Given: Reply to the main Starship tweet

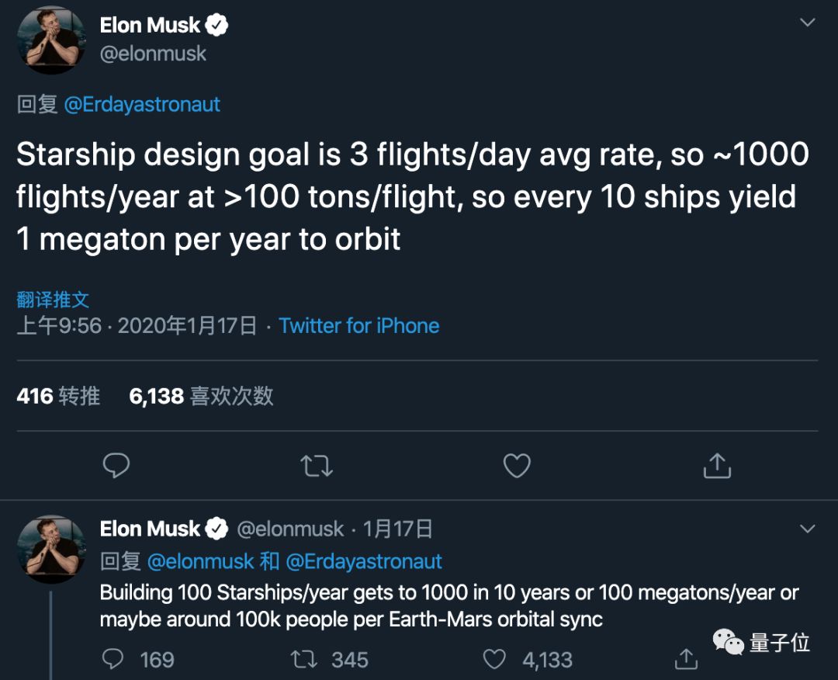Looking at the screenshot, I should coord(116,466).
